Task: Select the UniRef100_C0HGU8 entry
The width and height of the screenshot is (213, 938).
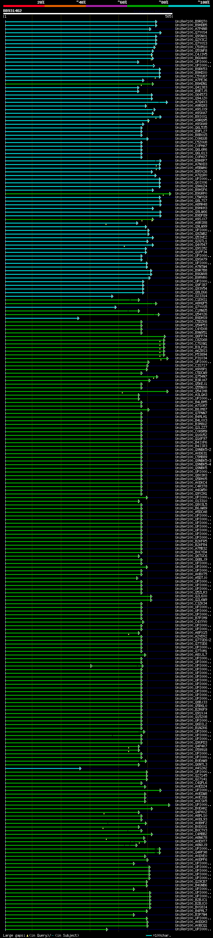Action: (x=191, y=138)
